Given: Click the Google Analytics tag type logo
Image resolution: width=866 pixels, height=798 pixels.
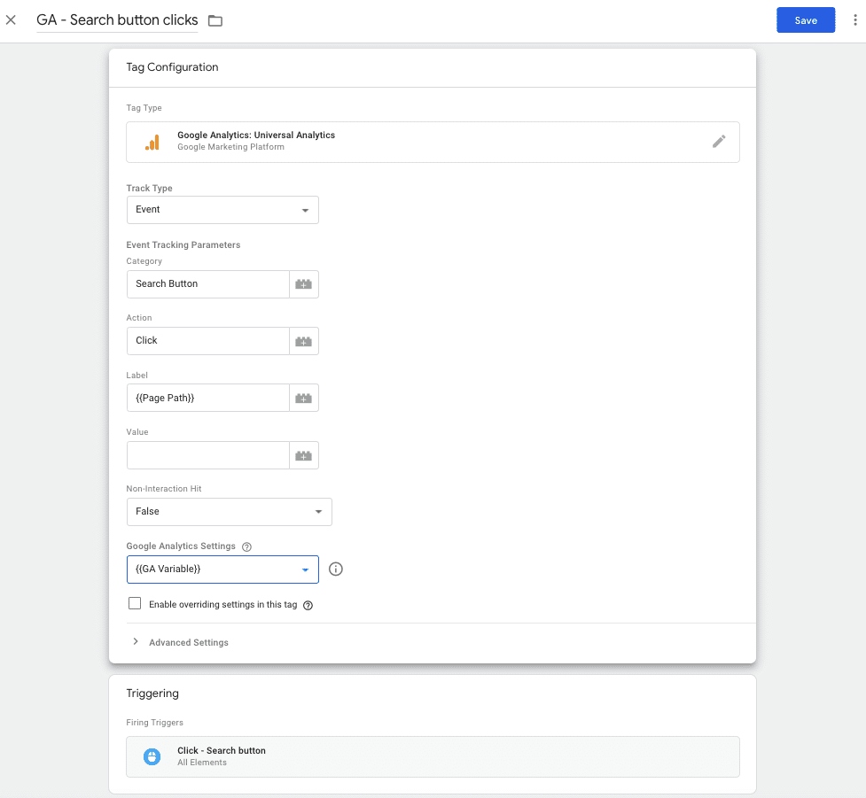Looking at the screenshot, I should (x=151, y=142).
